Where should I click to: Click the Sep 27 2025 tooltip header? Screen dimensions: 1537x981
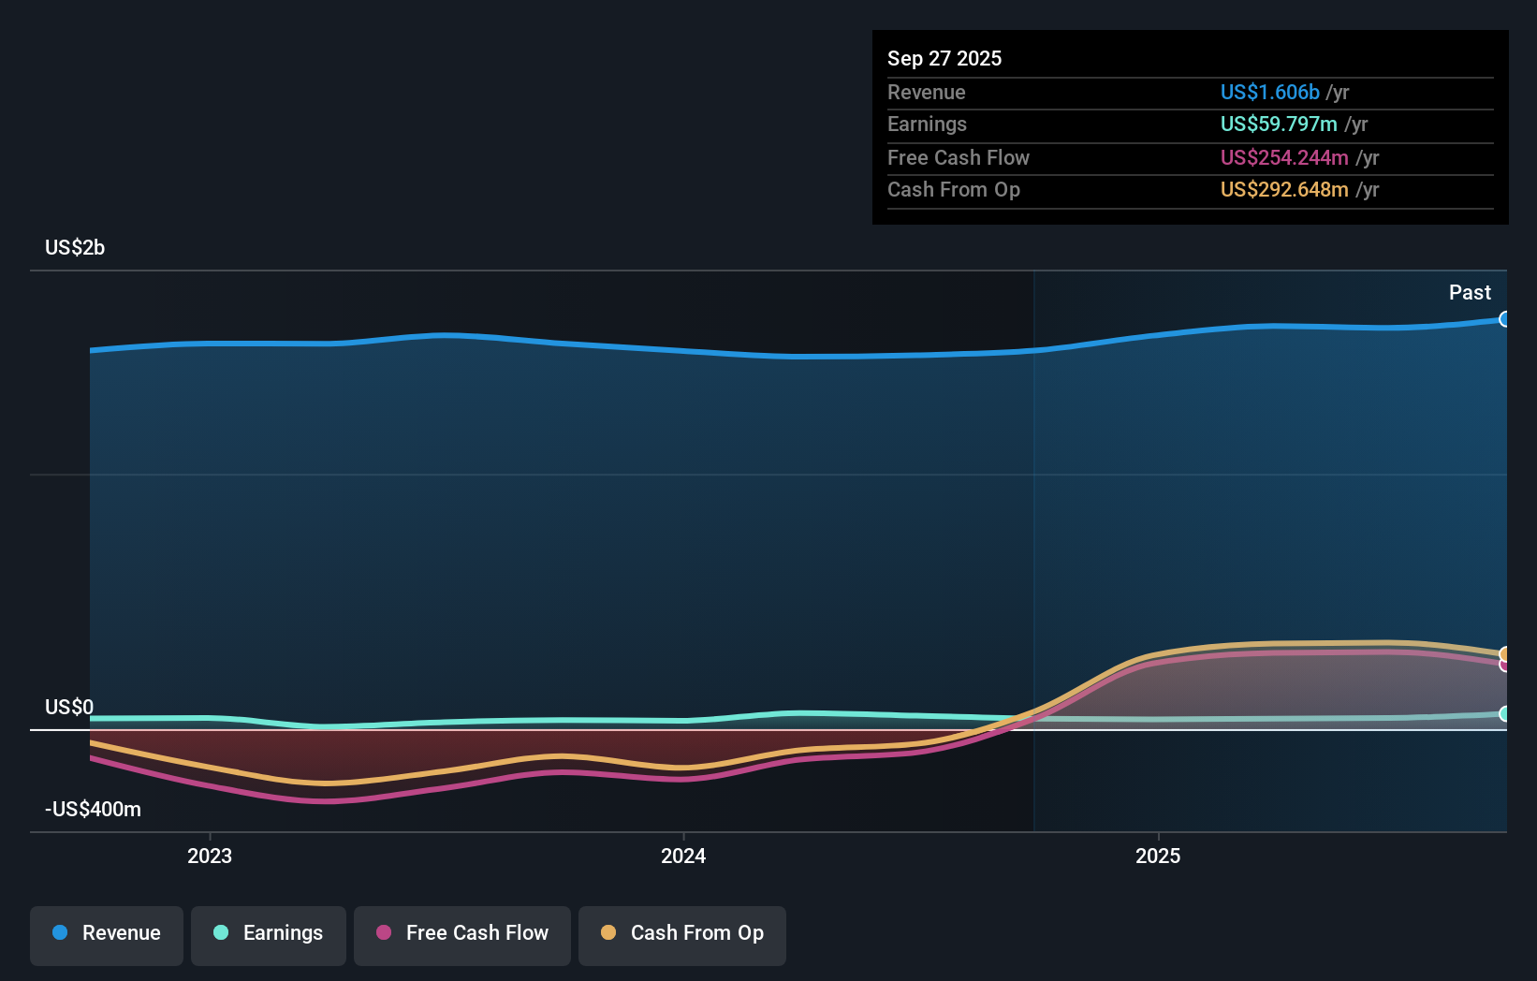[x=944, y=58]
